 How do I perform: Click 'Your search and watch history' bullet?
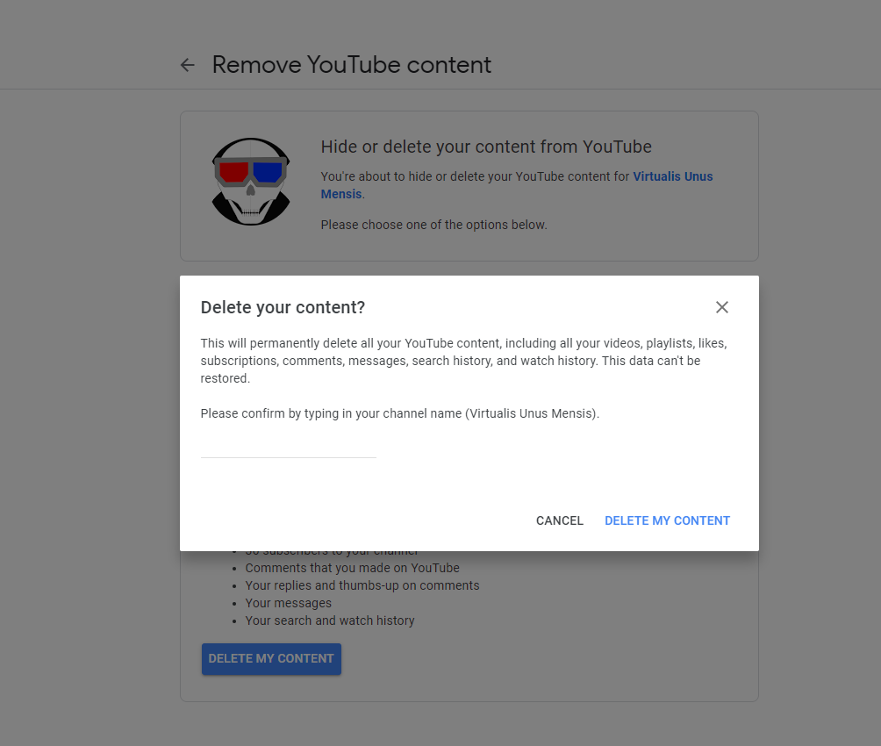click(x=330, y=620)
